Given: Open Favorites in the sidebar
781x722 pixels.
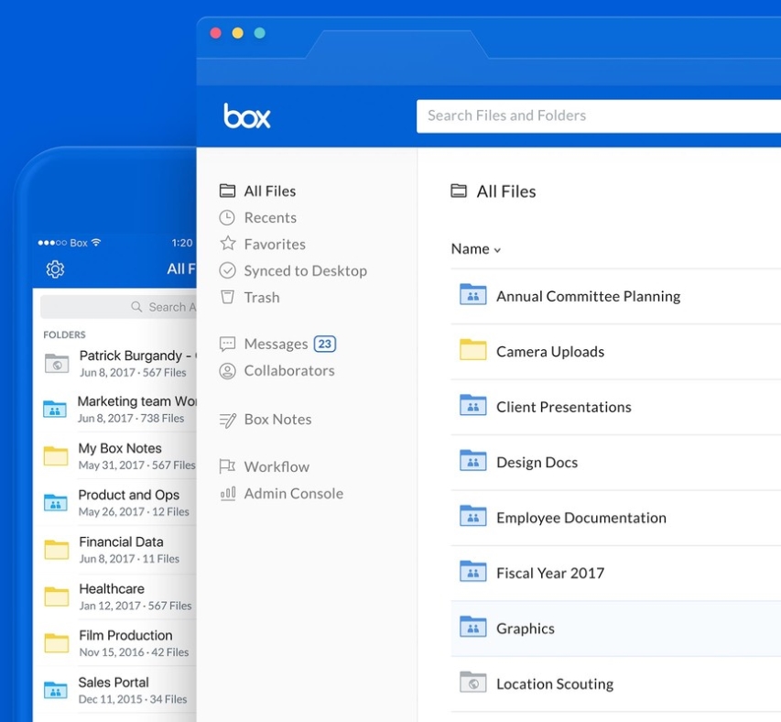Looking at the screenshot, I should (x=275, y=244).
